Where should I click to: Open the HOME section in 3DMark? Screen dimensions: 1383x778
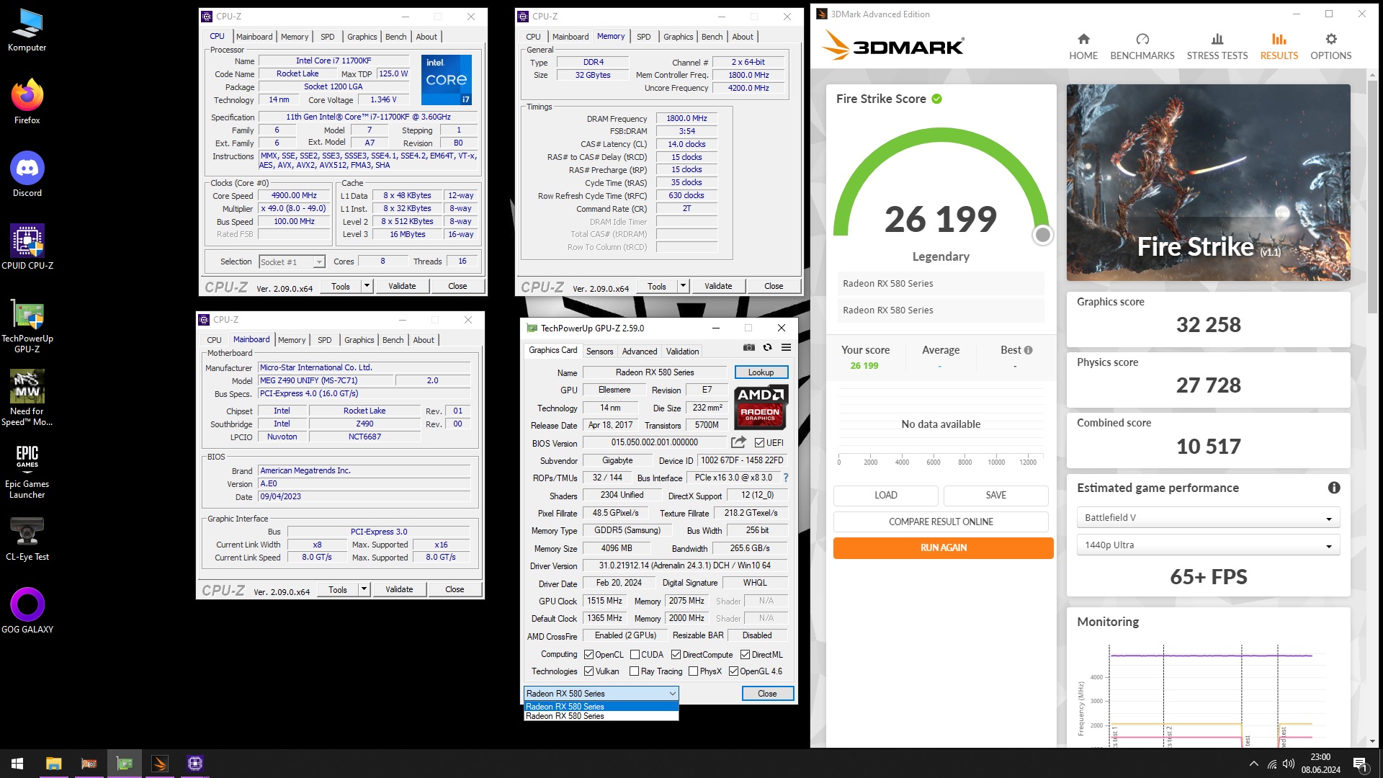1083,47
